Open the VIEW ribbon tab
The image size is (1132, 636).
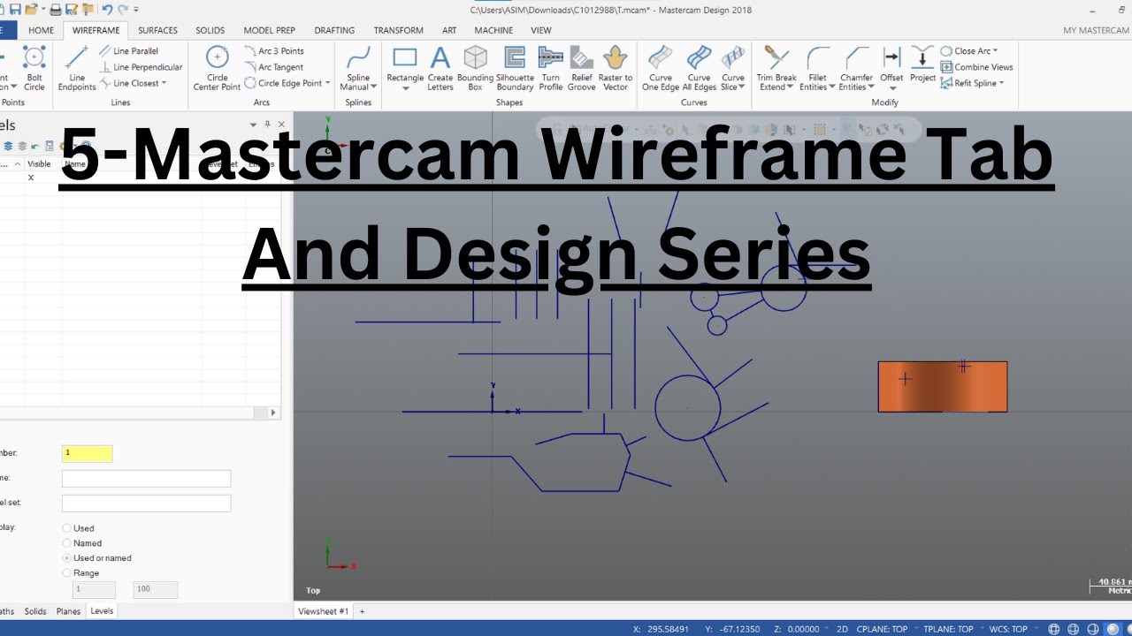click(x=541, y=30)
